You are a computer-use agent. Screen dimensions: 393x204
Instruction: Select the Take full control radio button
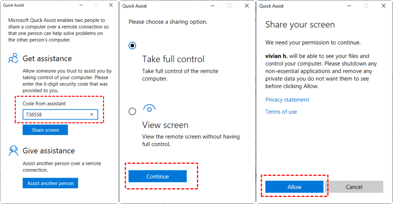[132, 45]
